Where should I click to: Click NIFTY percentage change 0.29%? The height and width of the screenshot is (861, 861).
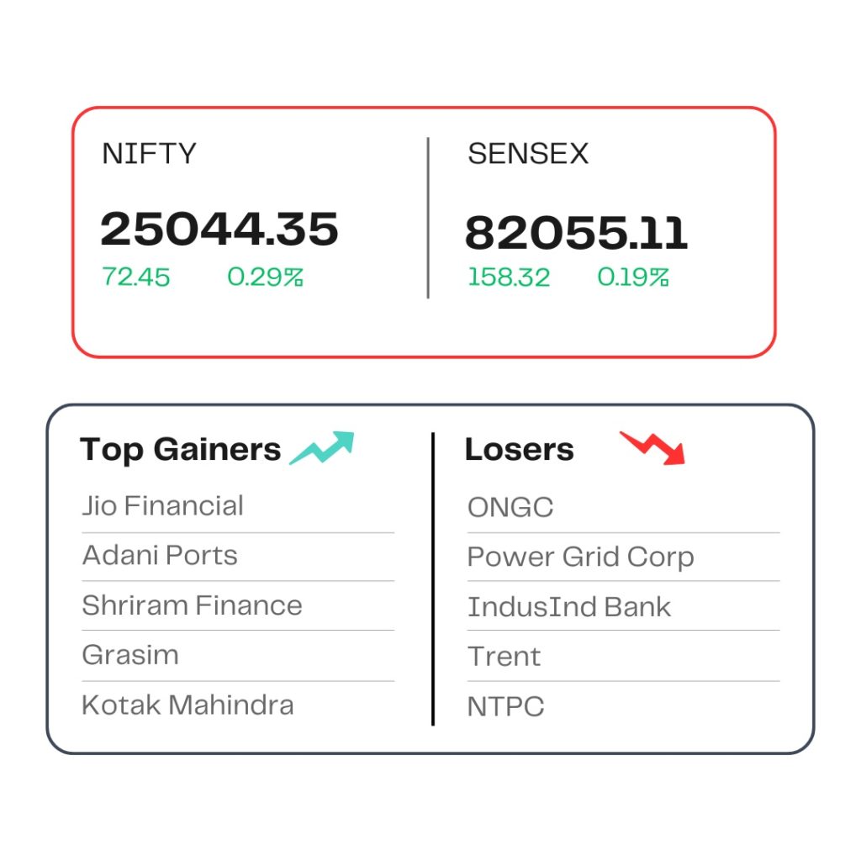(265, 277)
